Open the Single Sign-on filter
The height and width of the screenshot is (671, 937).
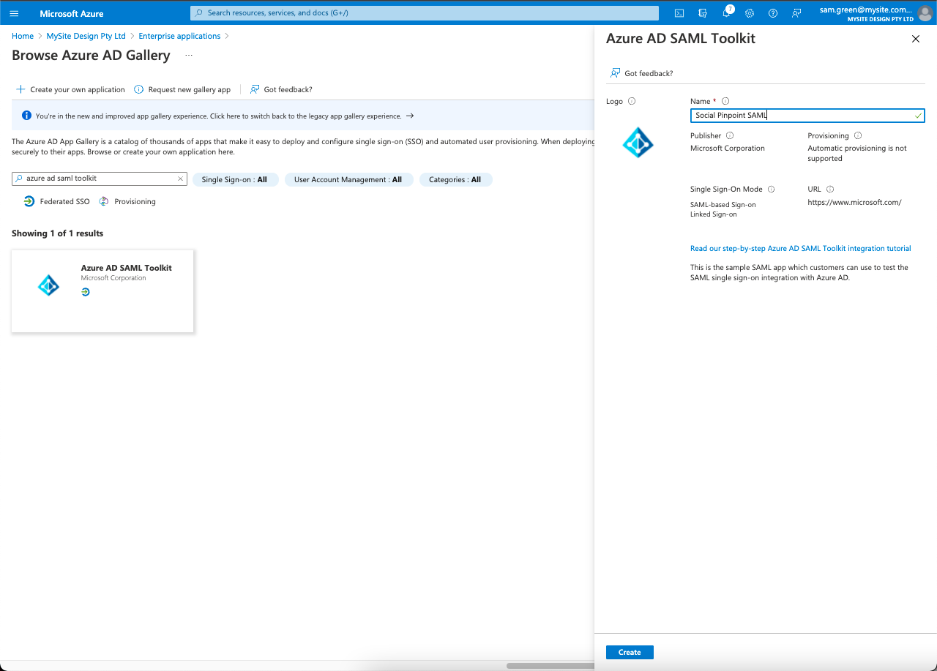(x=235, y=179)
